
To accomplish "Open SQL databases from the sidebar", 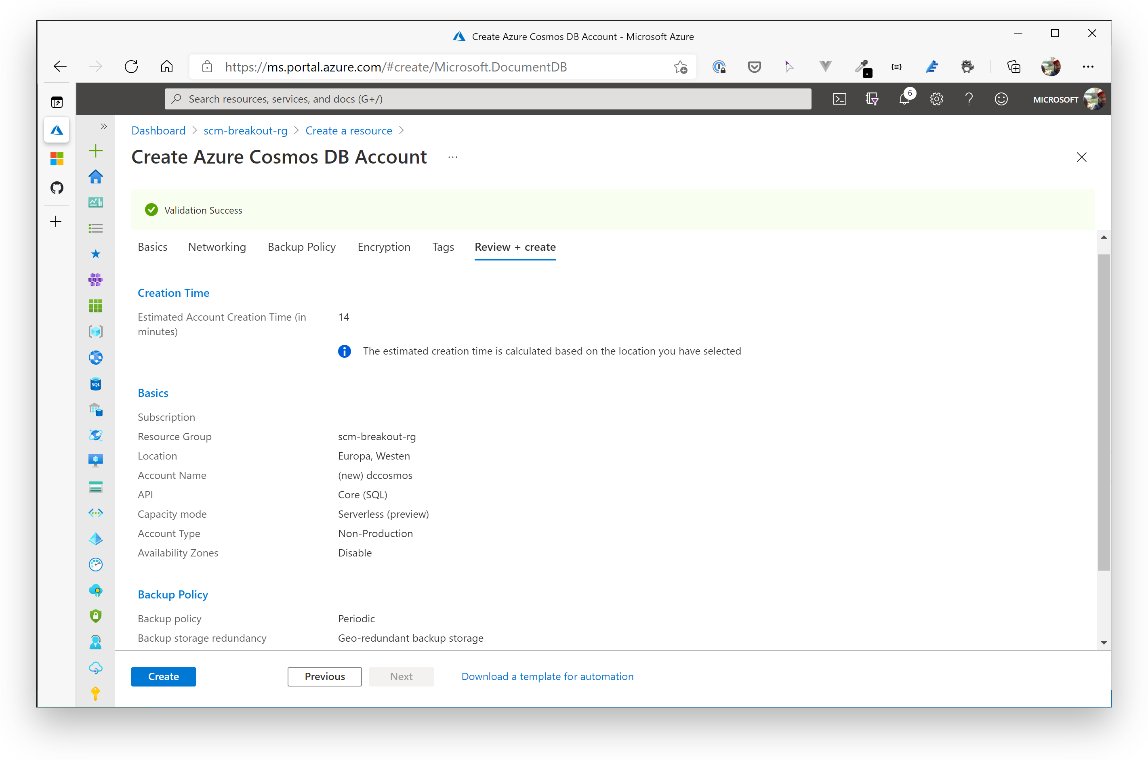I will 95,383.
